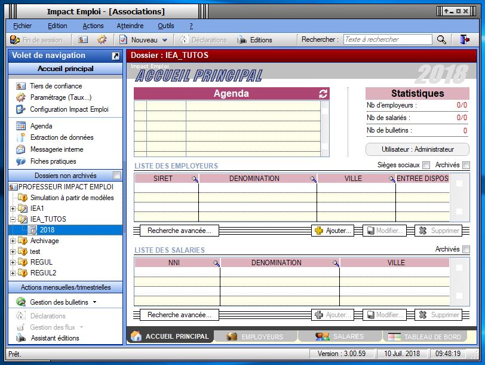Expand the REGUL folder node
The height and width of the screenshot is (365, 485).
pos(13,262)
